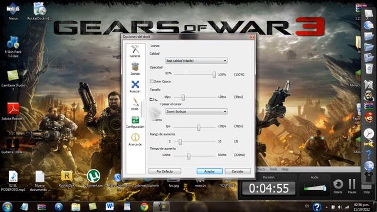377x212 pixels.
Task: Click the volume speaker tray icon
Action: click(x=340, y=207)
